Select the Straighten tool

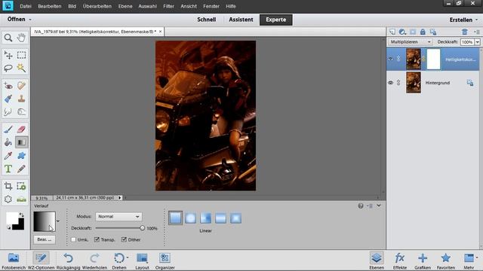pos(21,199)
